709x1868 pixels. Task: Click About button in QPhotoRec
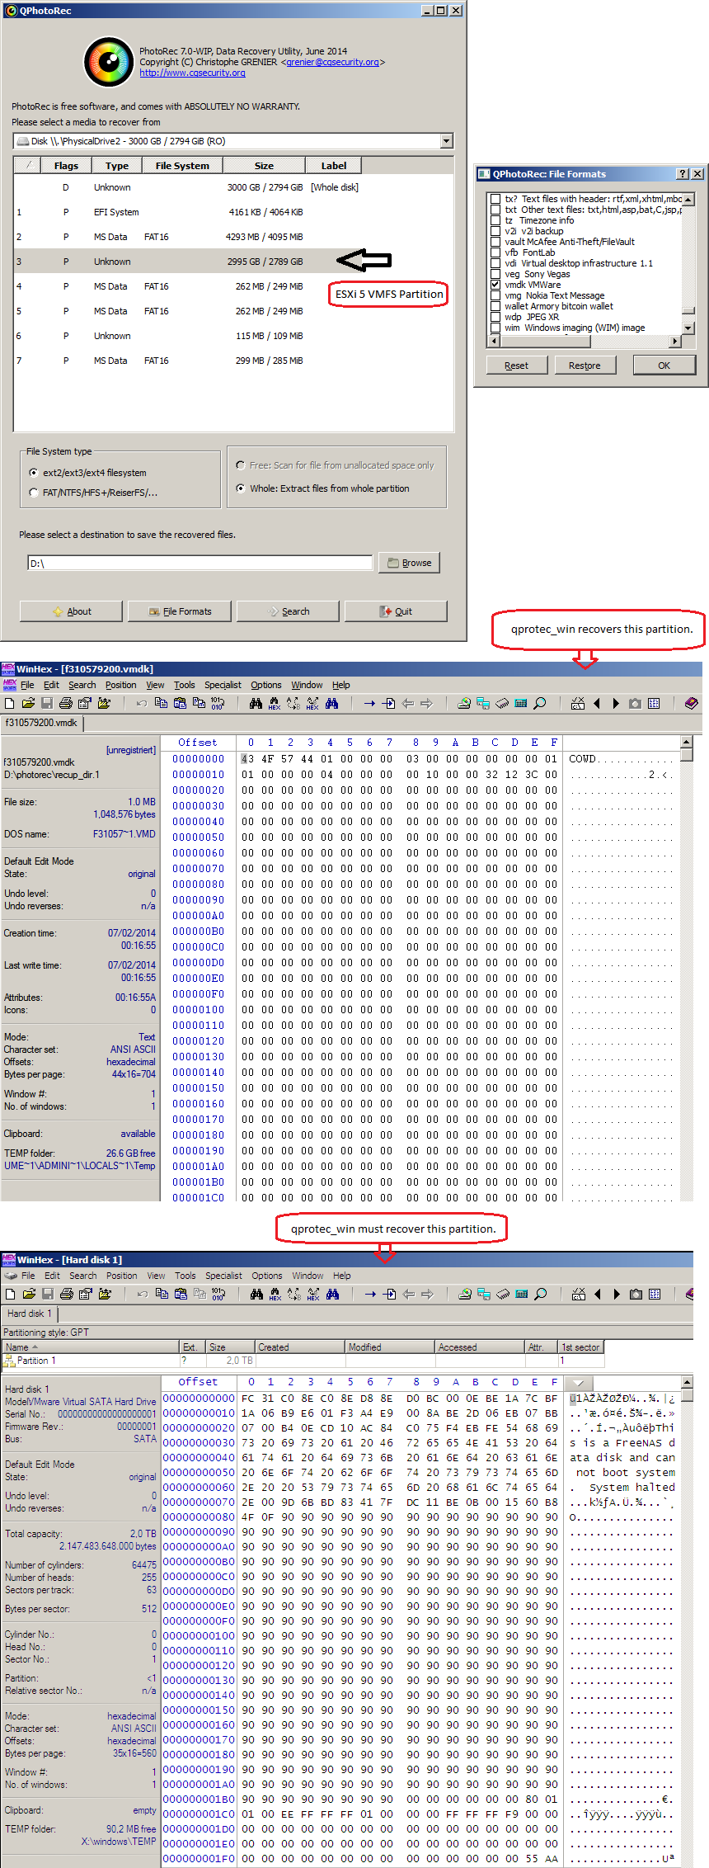(x=71, y=611)
